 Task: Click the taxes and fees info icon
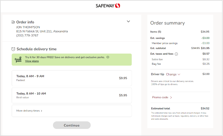coord(176,54)
